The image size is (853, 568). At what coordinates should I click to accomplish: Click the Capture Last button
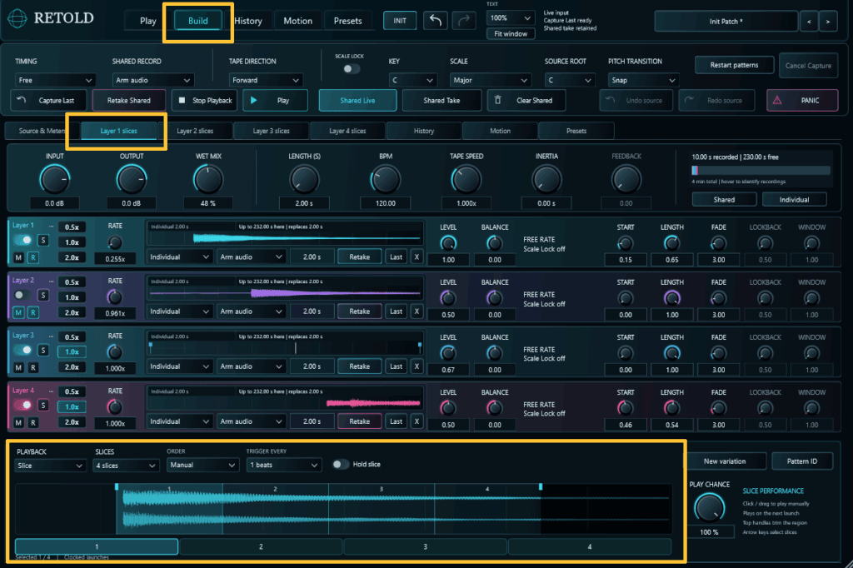(49, 100)
